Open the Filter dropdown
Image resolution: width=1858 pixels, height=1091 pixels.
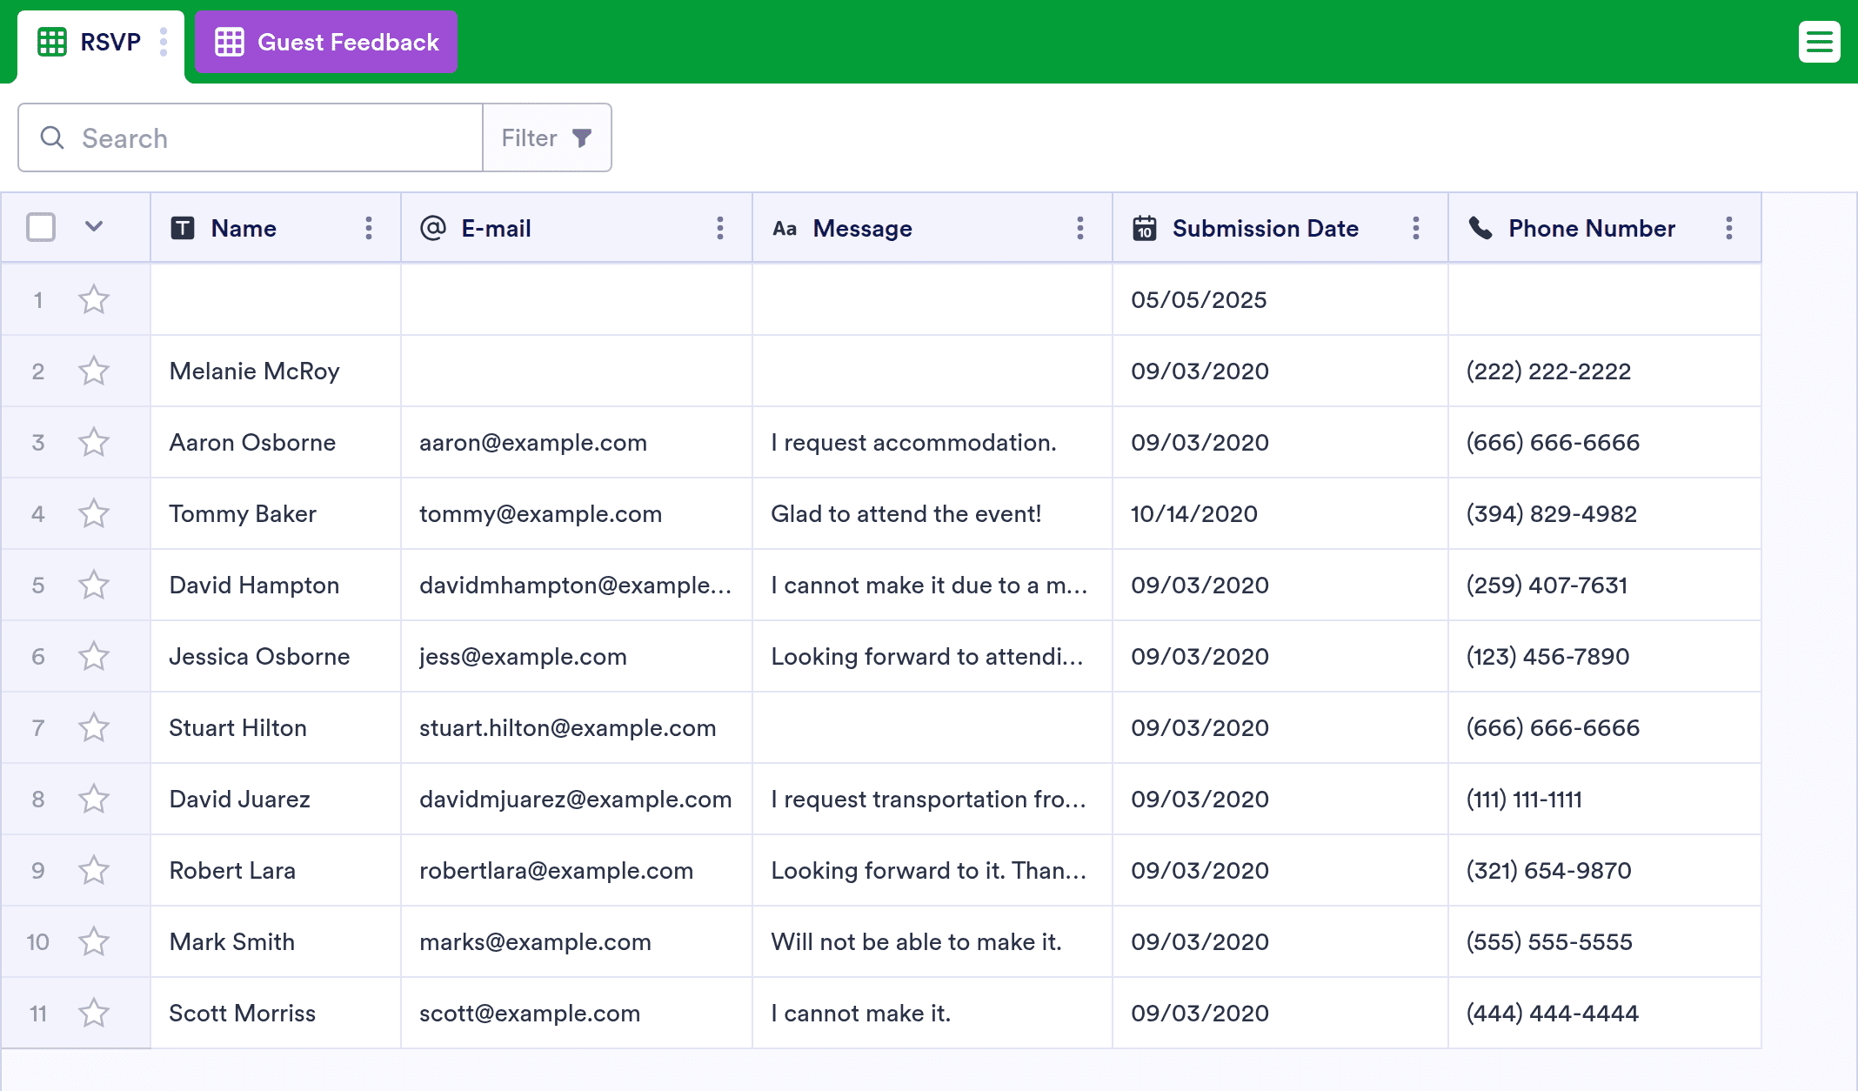(x=547, y=137)
